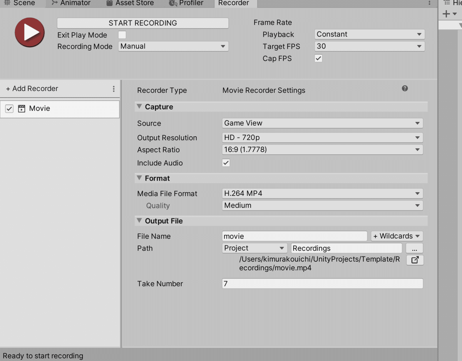Open the Recording Mode dropdown
Image resolution: width=462 pixels, height=361 pixels.
[173, 46]
